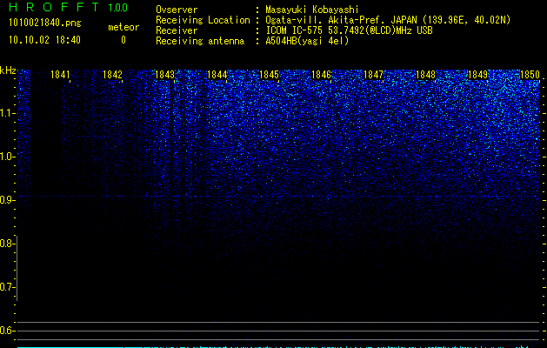Click the 1.0 kHz axis label

coord(7,157)
